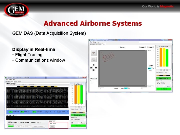Select Tracking tab in the communications window
Screen dimensions: 180x135
pos(19,81)
